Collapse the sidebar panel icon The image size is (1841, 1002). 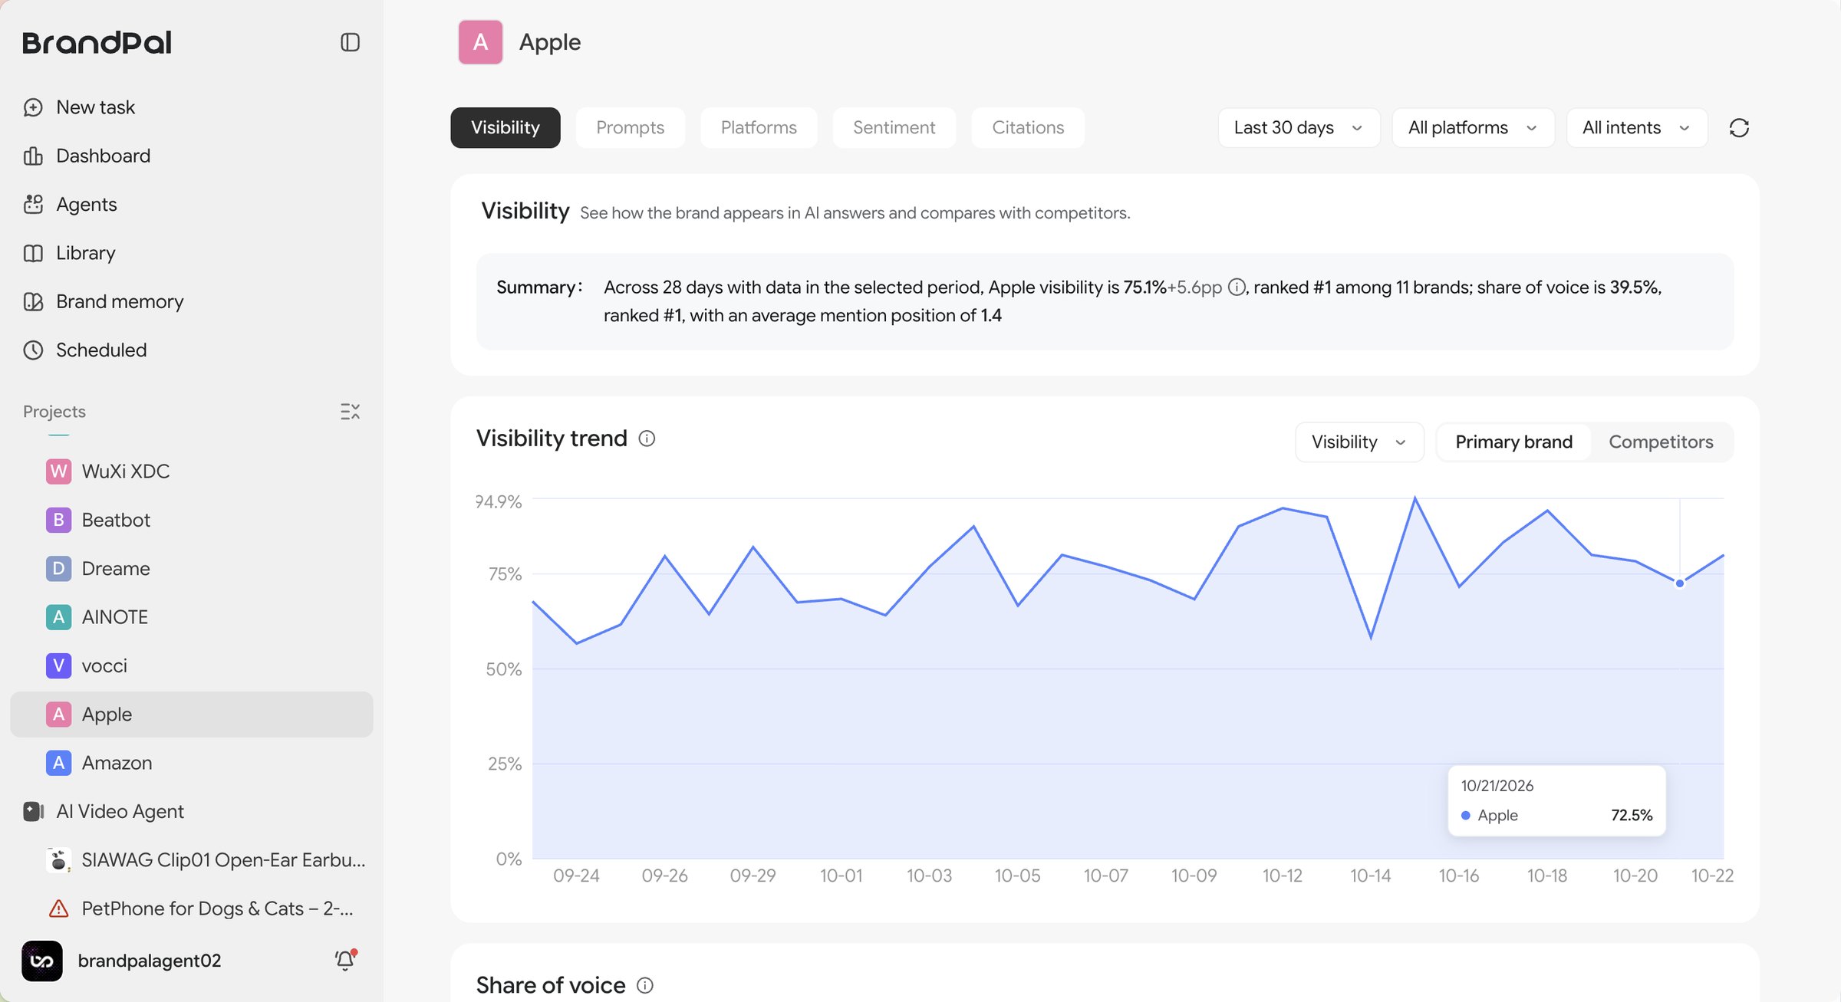coord(350,42)
